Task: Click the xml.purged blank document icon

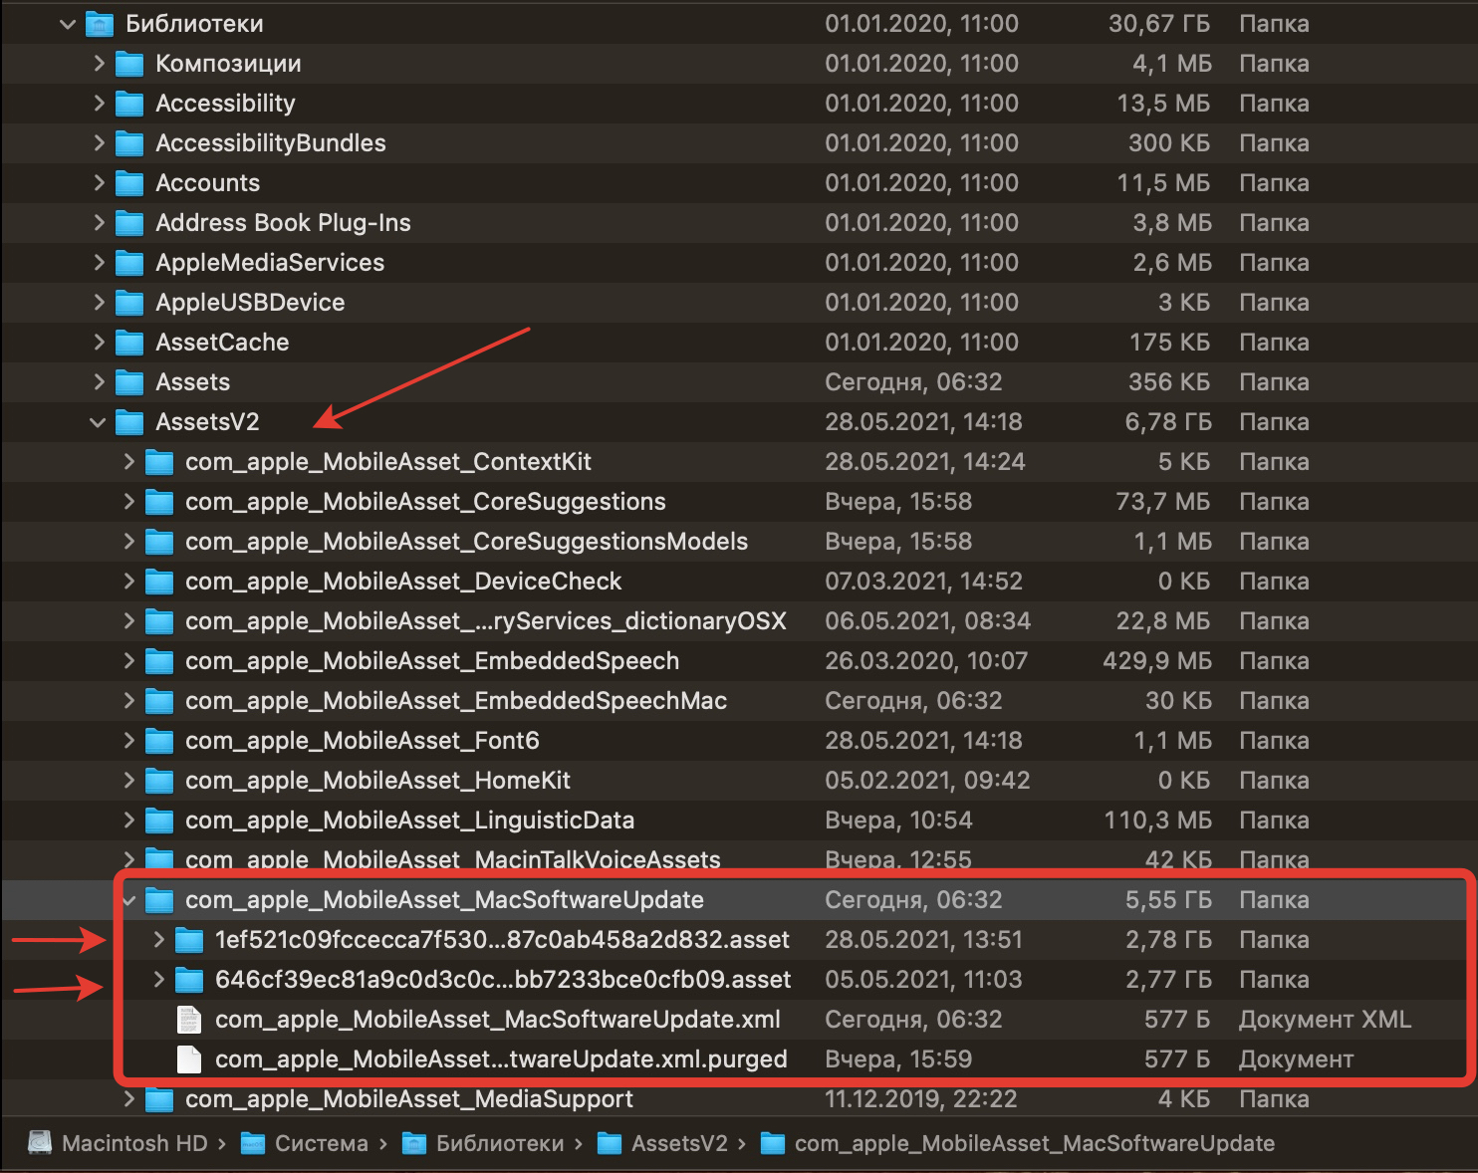Action: point(189,1059)
